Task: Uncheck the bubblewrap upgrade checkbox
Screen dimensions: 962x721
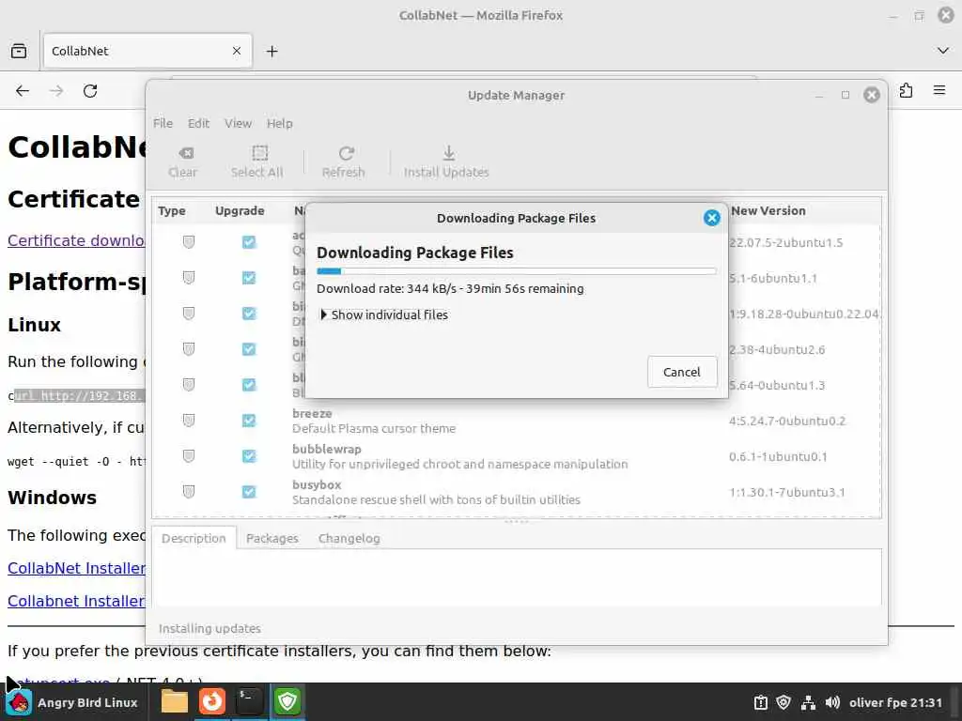Action: 248,455
